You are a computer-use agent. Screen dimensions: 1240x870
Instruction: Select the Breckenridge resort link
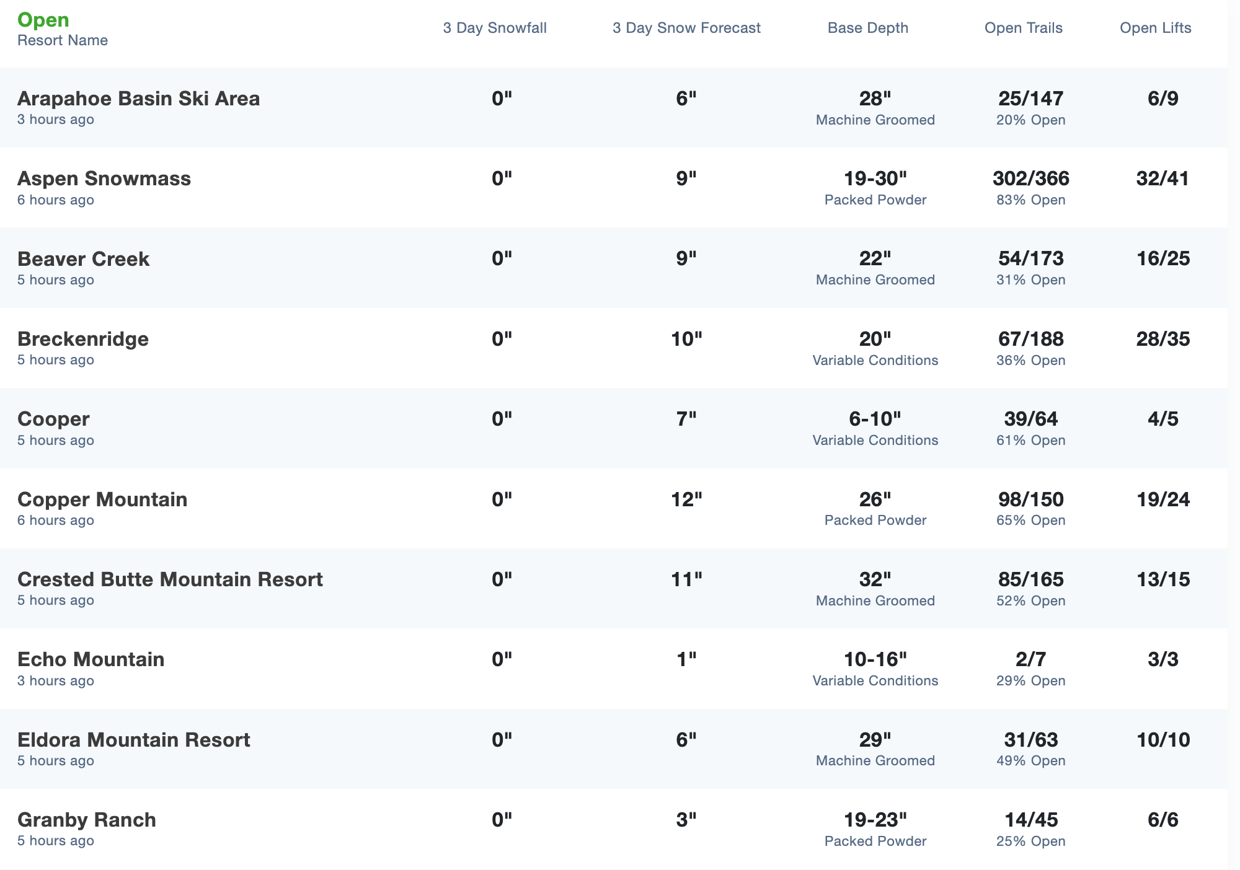point(83,339)
